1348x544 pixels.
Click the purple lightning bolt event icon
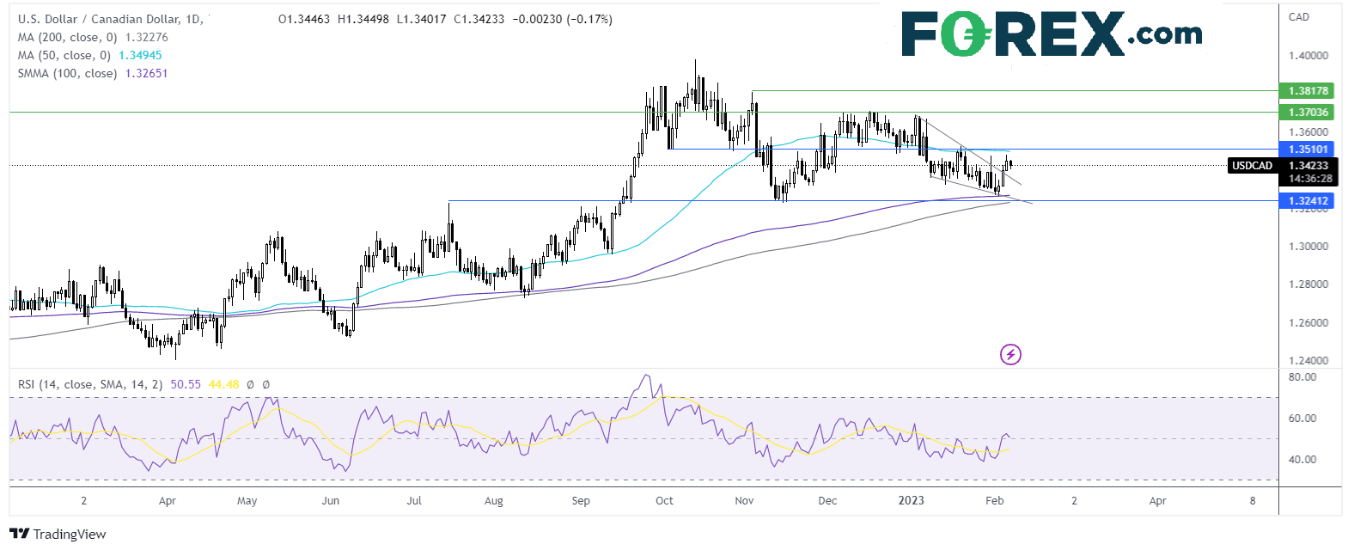1010,354
